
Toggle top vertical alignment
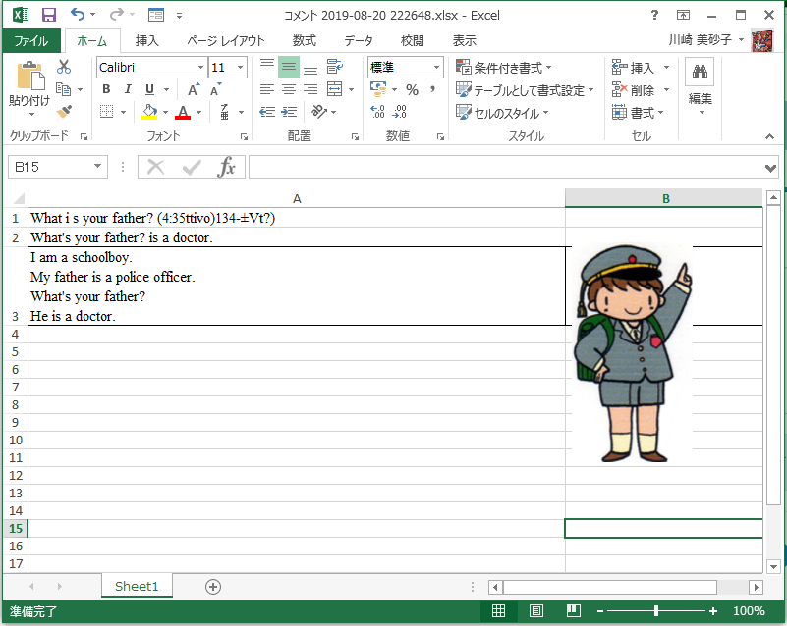(x=267, y=66)
